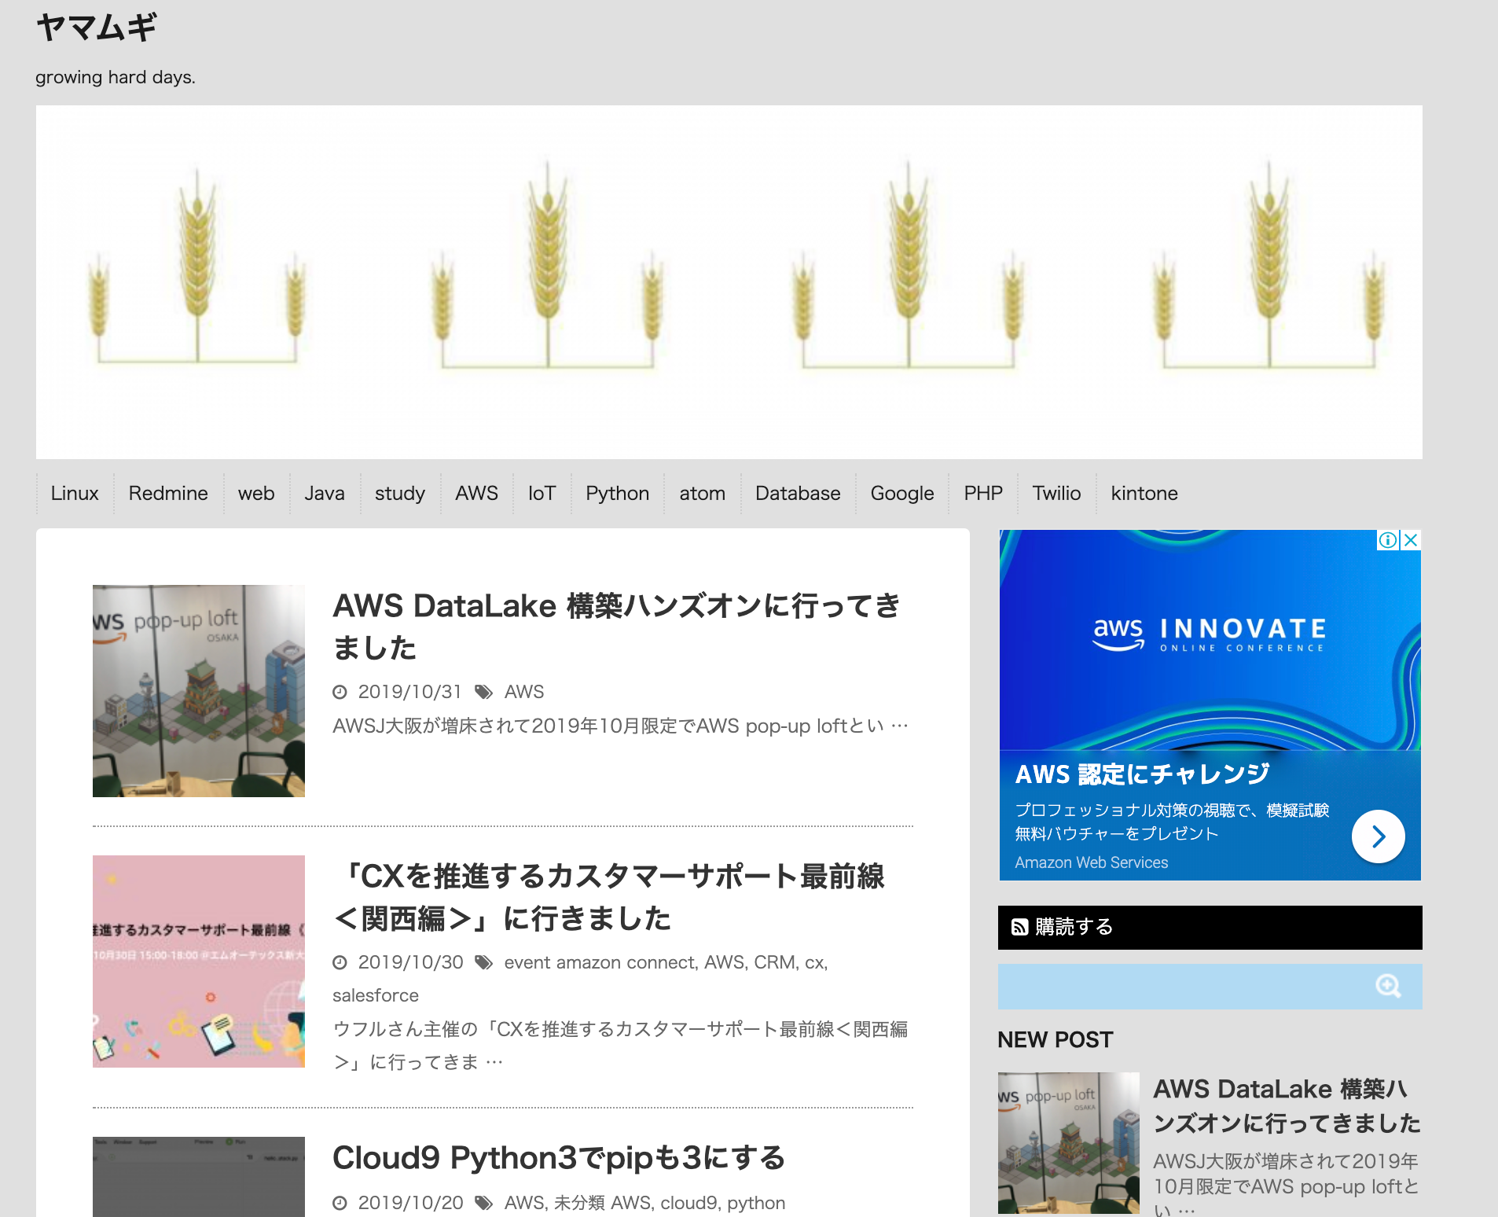The image size is (1498, 1217).
Task: Go to the study category
Action: (x=400, y=493)
